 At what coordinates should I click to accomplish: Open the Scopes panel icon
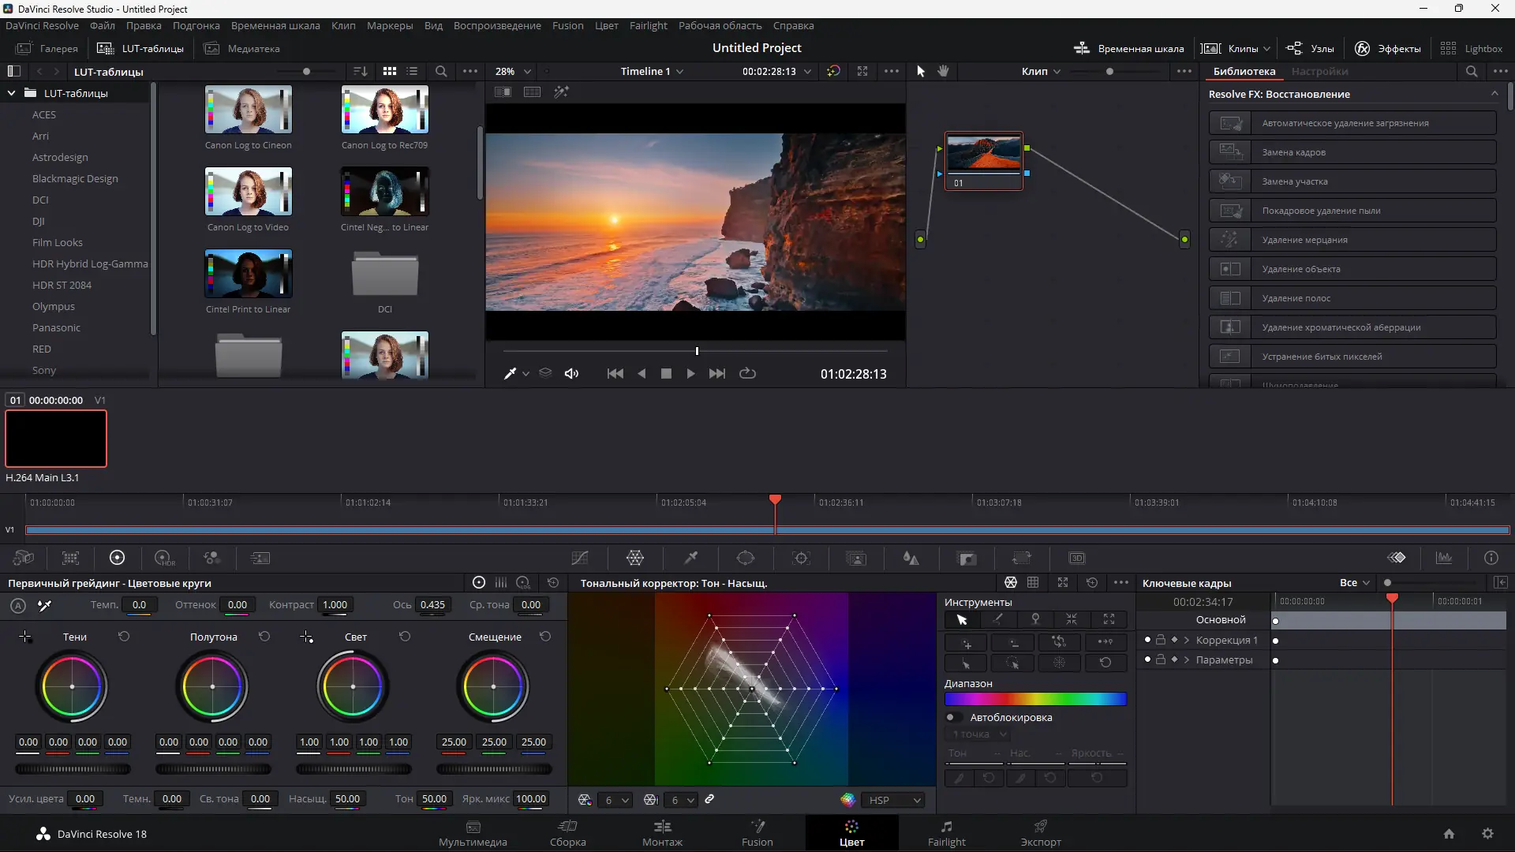tap(1444, 559)
